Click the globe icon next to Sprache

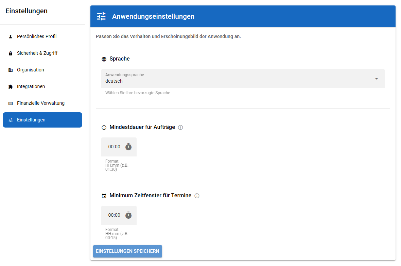[x=104, y=59]
